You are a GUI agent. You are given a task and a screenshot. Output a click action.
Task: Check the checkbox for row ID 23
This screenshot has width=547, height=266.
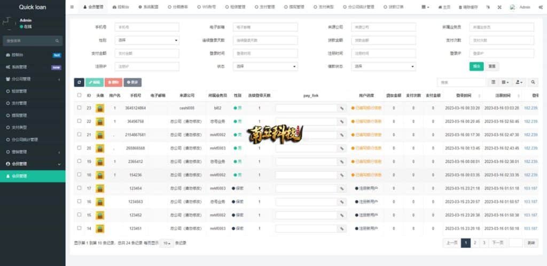(80, 108)
